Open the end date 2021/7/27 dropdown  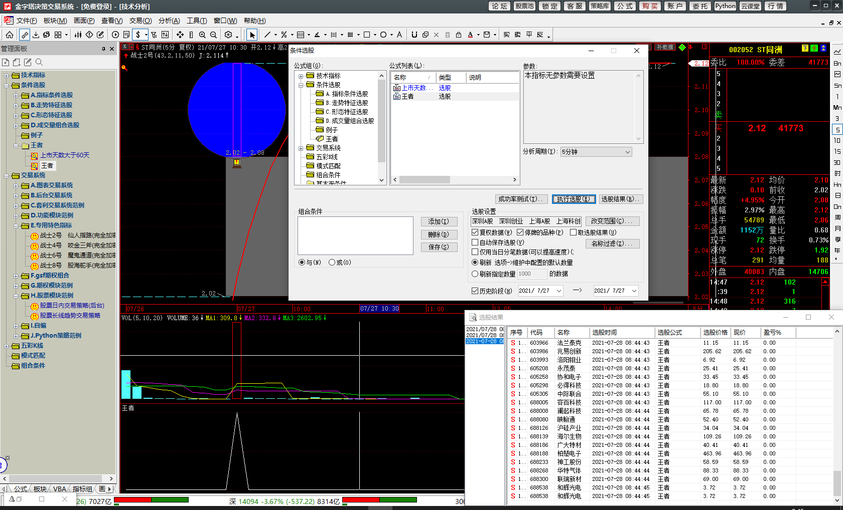click(x=634, y=291)
